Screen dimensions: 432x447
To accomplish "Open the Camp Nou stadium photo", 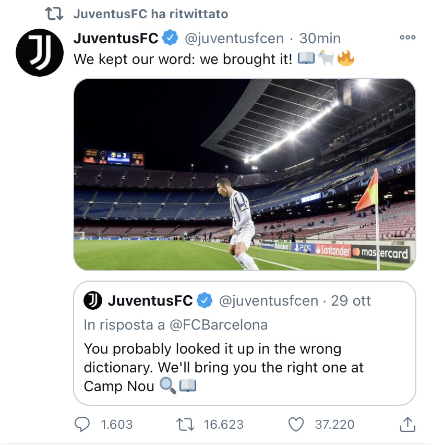I will 245,174.
